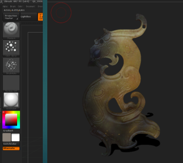Pick a color in the color picker
This screenshot has width=183, height=163.
(x=11, y=120)
